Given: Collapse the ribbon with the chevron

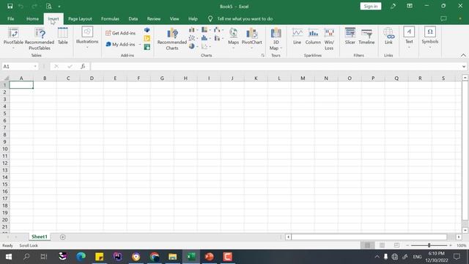Looking at the screenshot, I should coord(463,56).
